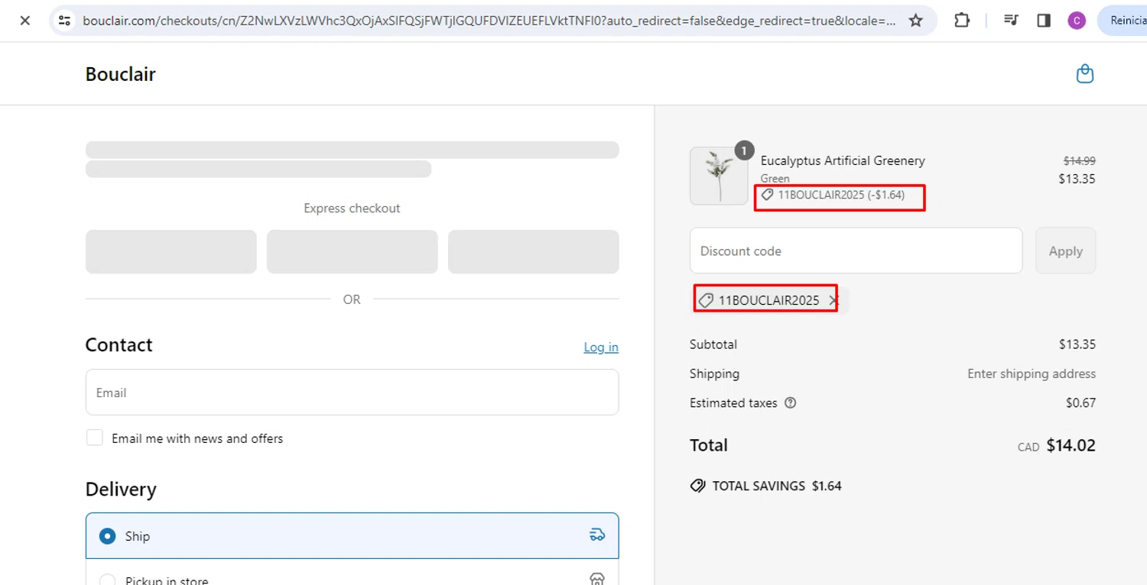Click the Ship delivery truck icon
1147x585 pixels.
point(597,535)
